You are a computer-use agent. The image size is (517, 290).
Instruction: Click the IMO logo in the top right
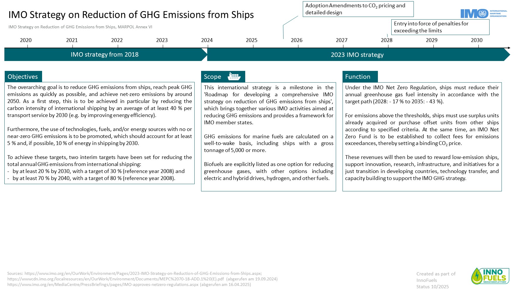click(x=483, y=13)
